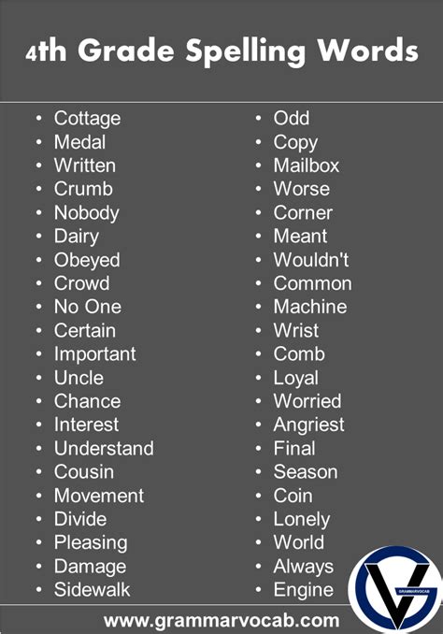Click the 4th Grade Spelling Words title
The height and width of the screenshot is (634, 443).
click(x=221, y=50)
